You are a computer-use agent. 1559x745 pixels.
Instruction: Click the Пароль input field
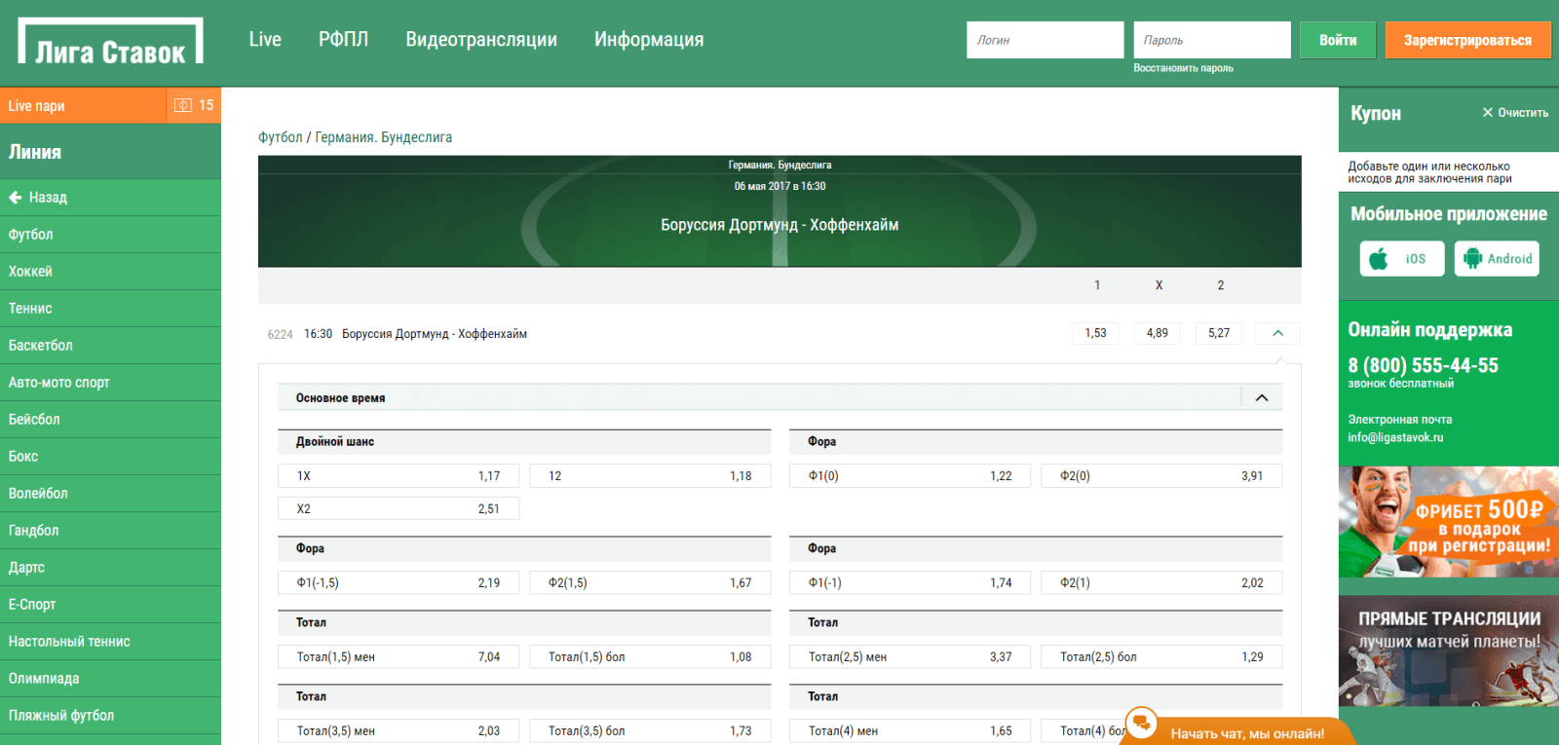point(1212,40)
